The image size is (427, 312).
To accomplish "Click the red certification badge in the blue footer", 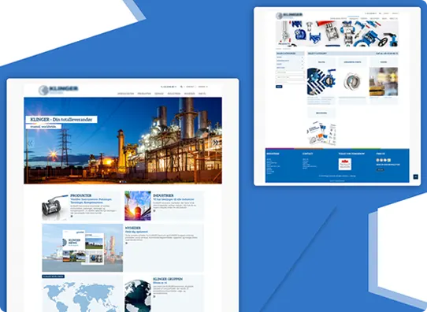I will coord(345,164).
